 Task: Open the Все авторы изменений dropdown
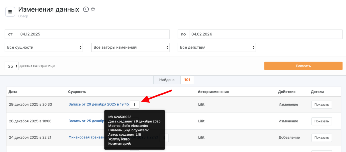[x=130, y=48]
